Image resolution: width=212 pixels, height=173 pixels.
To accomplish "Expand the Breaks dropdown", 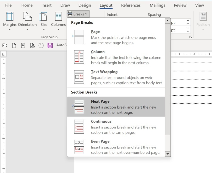I will [78, 14].
